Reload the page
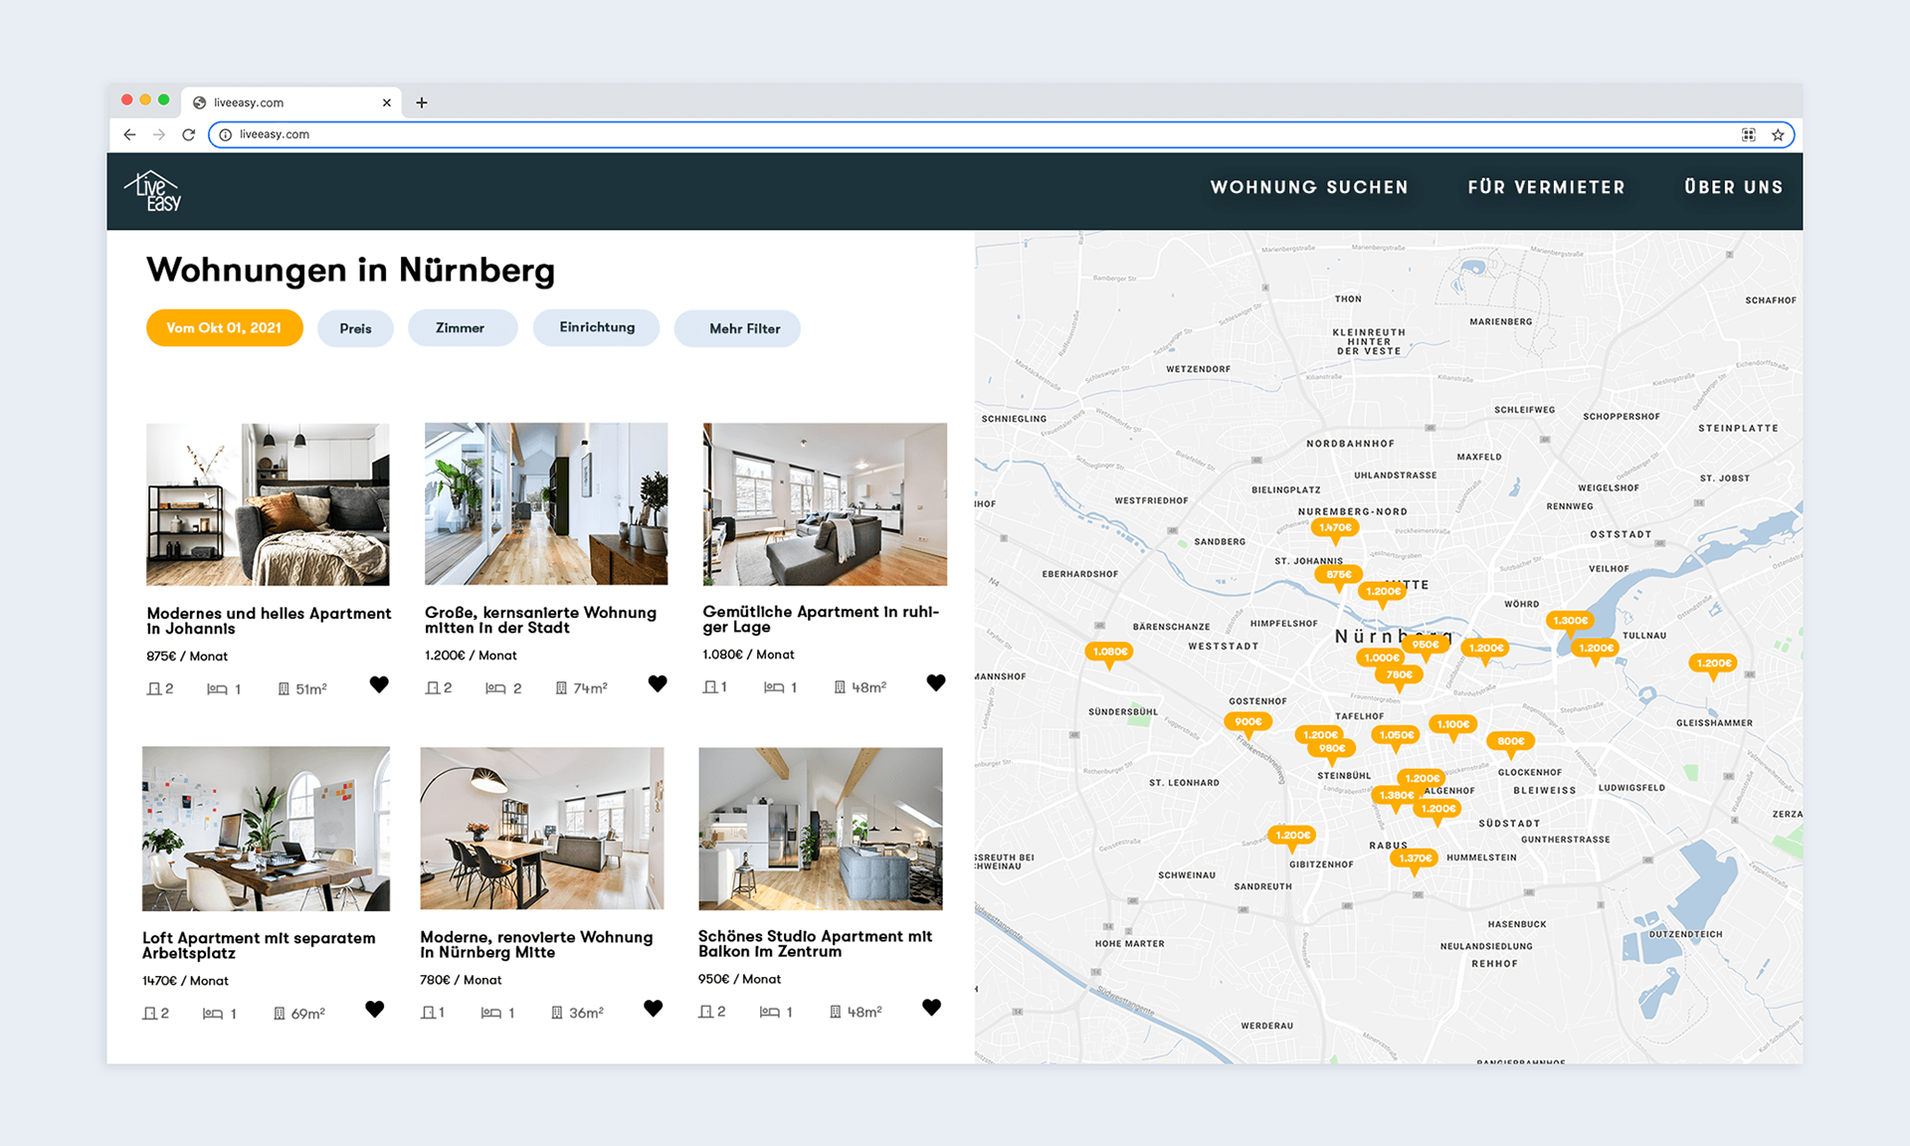Viewport: 1910px width, 1146px height. [x=189, y=134]
